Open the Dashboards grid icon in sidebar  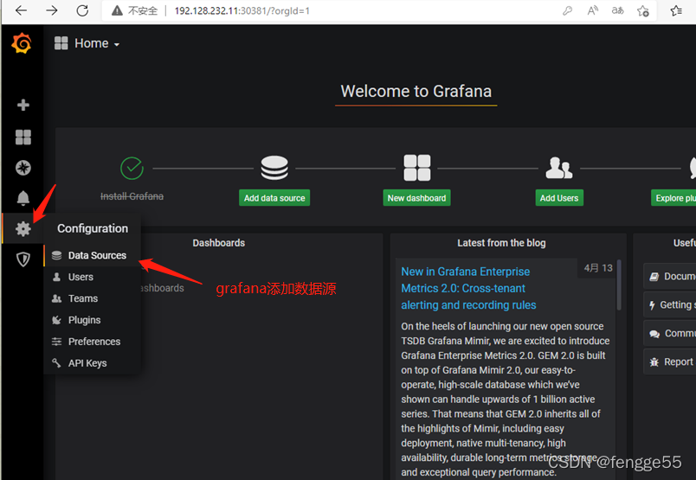(23, 137)
